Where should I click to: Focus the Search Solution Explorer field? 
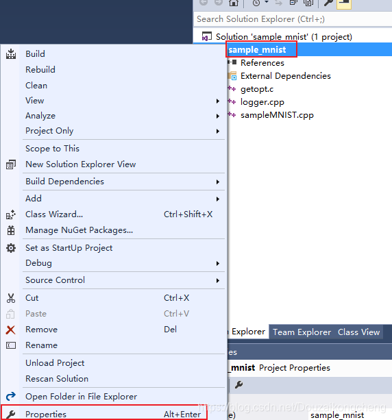click(293, 19)
